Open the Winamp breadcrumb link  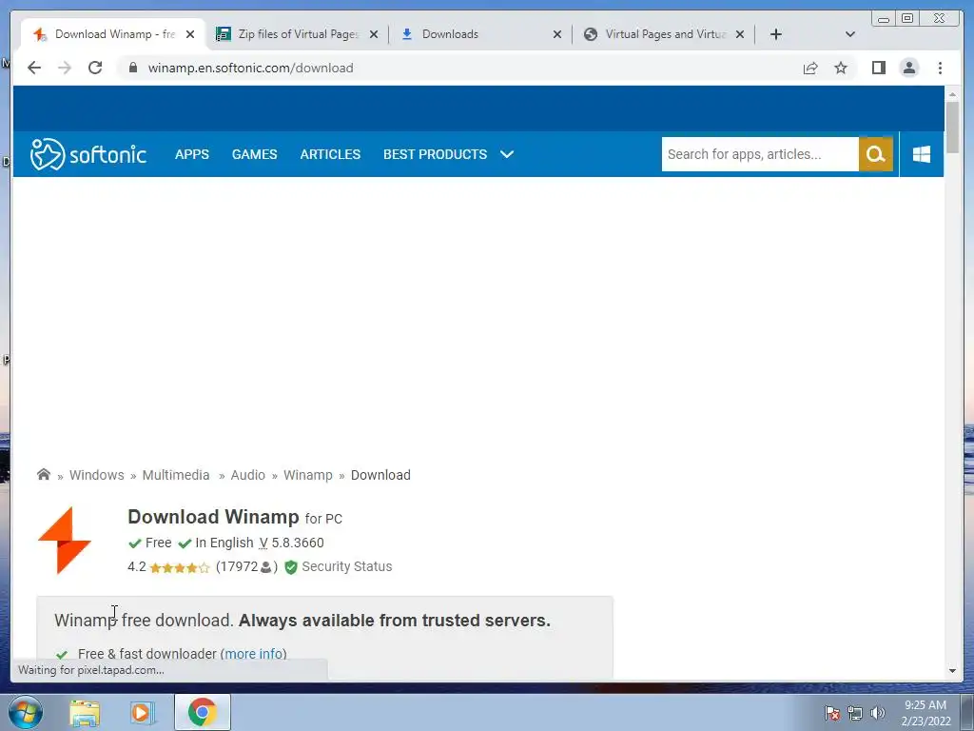pyautogui.click(x=308, y=475)
